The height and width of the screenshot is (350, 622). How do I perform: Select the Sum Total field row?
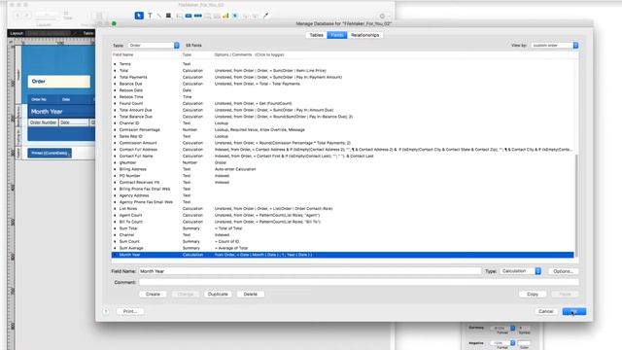tap(343, 228)
